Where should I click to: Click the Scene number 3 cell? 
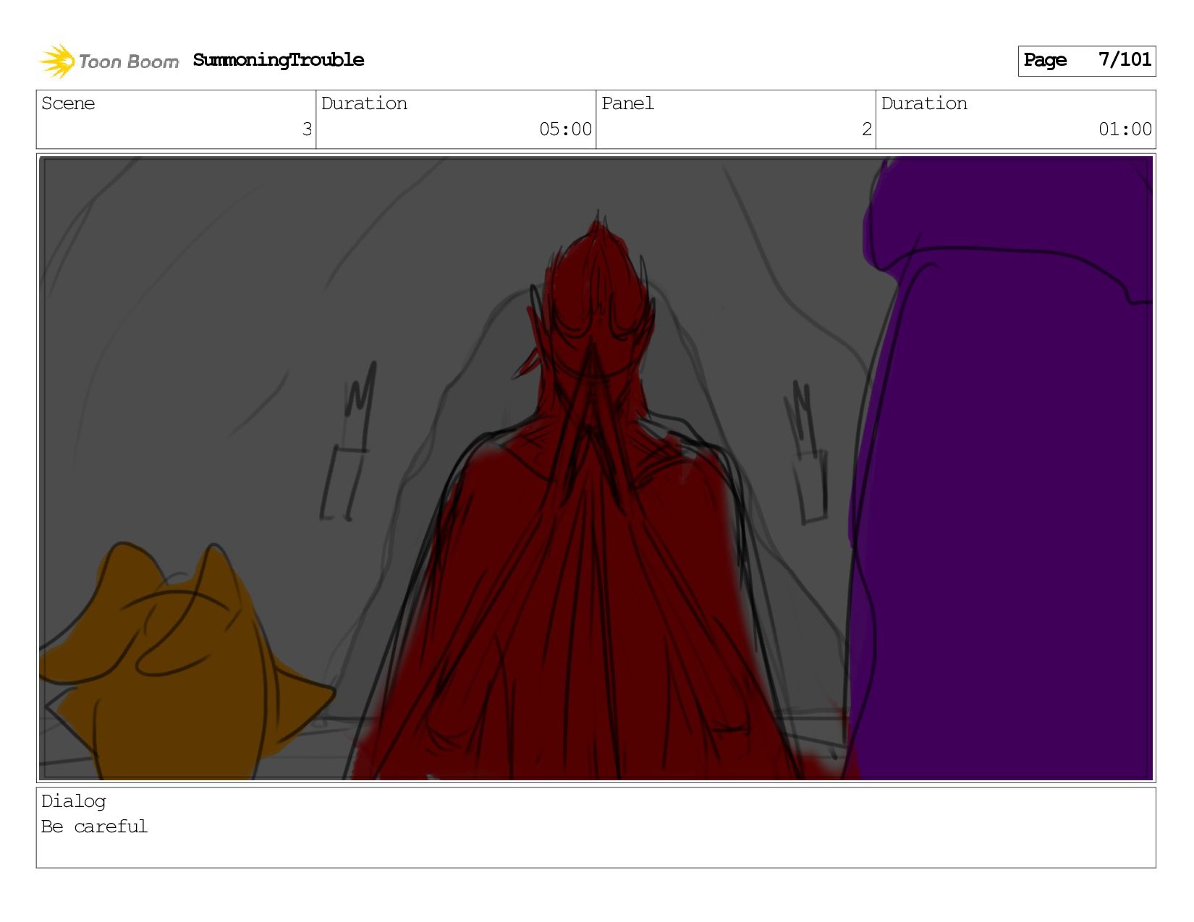pyautogui.click(x=176, y=119)
